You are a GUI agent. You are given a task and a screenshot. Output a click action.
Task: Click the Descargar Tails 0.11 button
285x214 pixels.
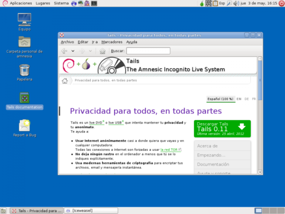click(x=222, y=128)
